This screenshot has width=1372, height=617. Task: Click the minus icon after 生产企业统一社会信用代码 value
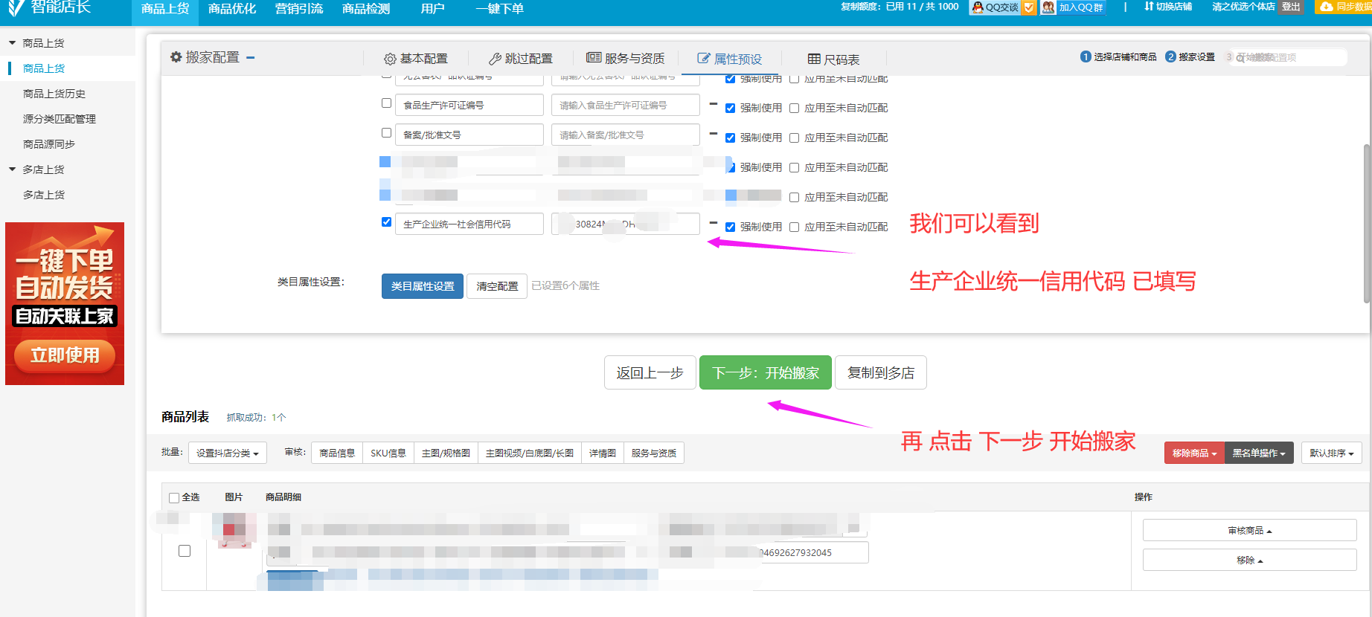(713, 223)
